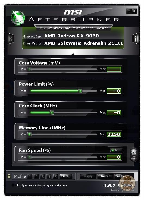Click the green Afterburner logo emblem
This screenshot has width=144, height=200.
pyautogui.click(x=18, y=18)
